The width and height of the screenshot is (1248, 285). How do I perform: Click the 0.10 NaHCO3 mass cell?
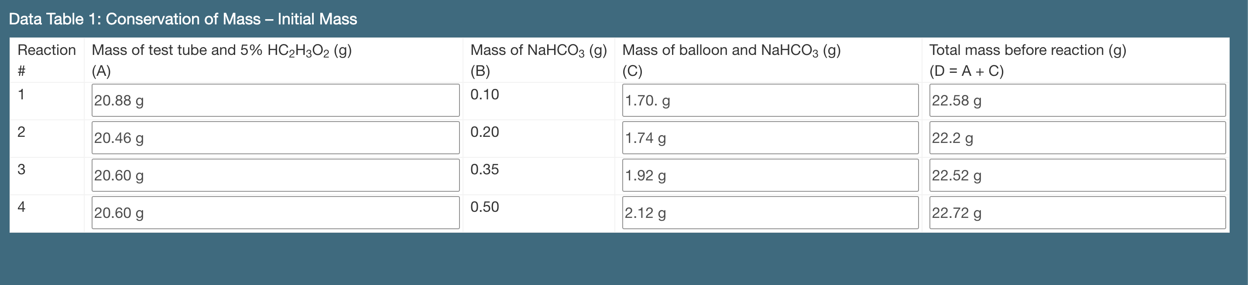484,95
